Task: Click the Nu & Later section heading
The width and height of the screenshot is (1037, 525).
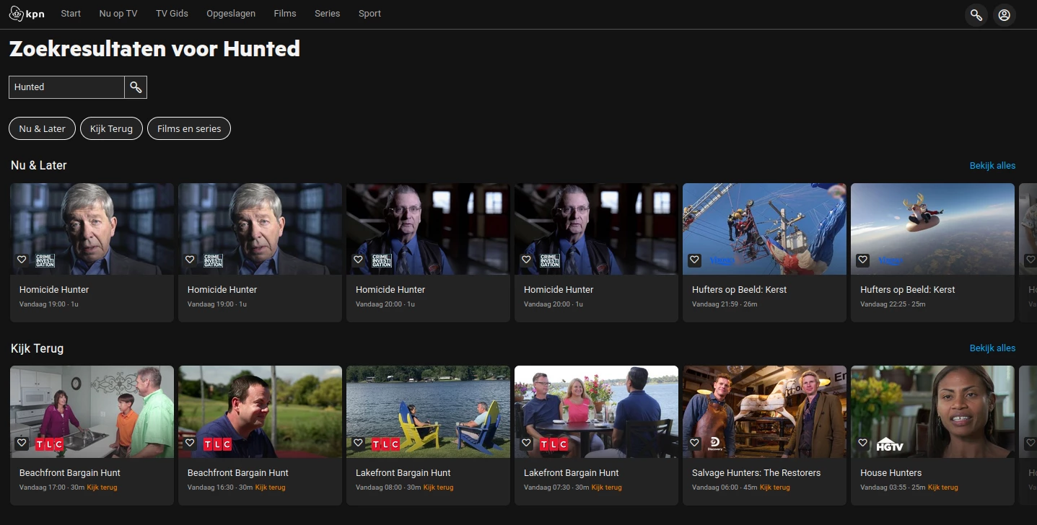Action: pos(39,166)
